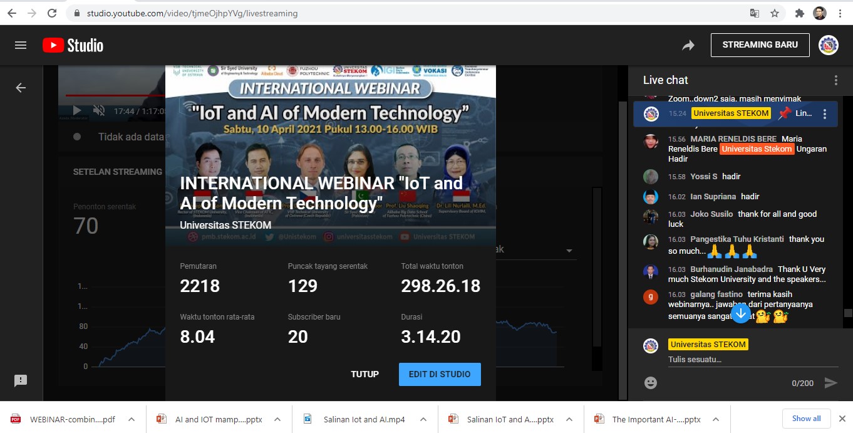Open the dropdown arrow behind the dialog

point(569,251)
